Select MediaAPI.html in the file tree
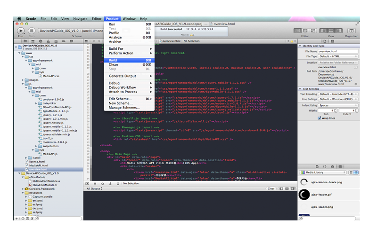Image resolution: width=377 pixels, height=235 pixels. tap(38, 165)
